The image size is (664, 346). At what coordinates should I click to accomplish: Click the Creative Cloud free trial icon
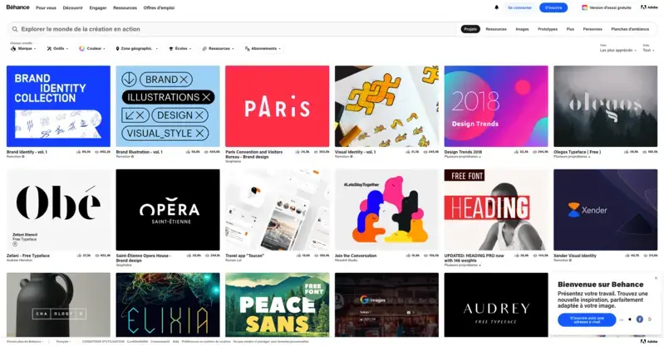584,7
